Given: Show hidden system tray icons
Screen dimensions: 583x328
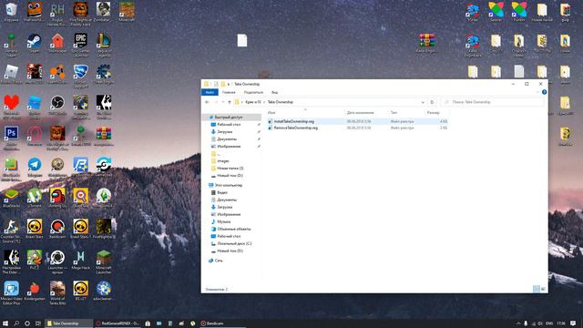Looking at the screenshot, I should click(x=518, y=323).
